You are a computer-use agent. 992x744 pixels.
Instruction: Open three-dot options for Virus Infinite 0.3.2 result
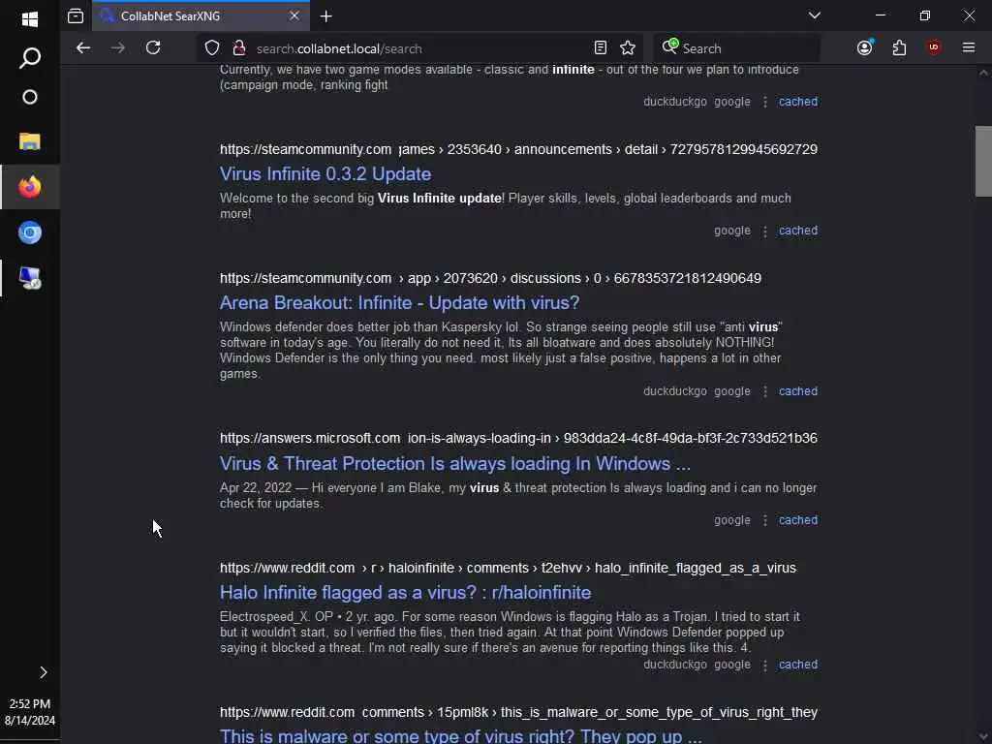[x=765, y=231]
